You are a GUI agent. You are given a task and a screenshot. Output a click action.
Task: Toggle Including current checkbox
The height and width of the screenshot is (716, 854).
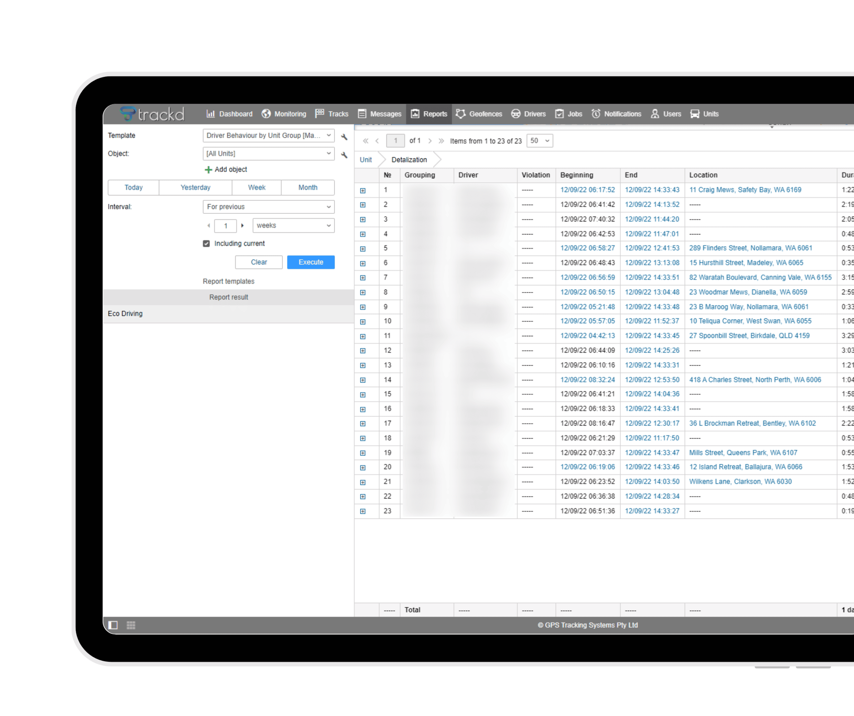tap(206, 243)
